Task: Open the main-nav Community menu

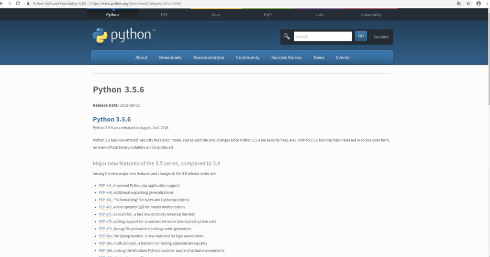Action: pyautogui.click(x=248, y=57)
